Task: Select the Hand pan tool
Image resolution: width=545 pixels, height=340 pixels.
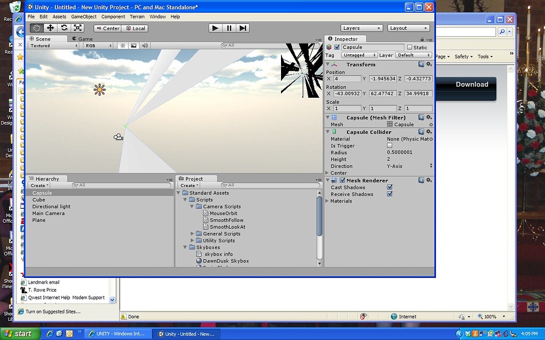Action: point(36,28)
